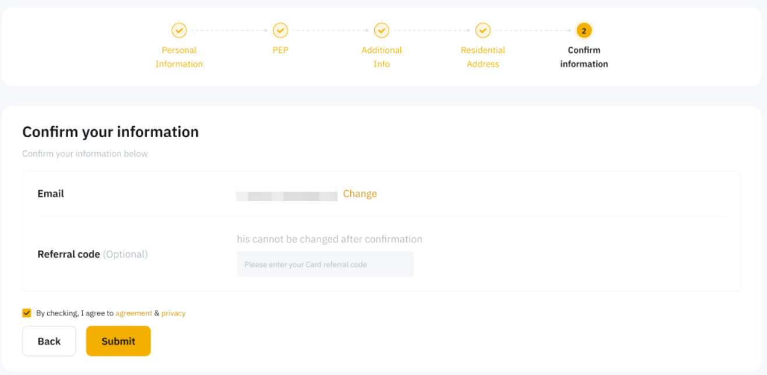Open the Additional Info step label

click(x=382, y=57)
